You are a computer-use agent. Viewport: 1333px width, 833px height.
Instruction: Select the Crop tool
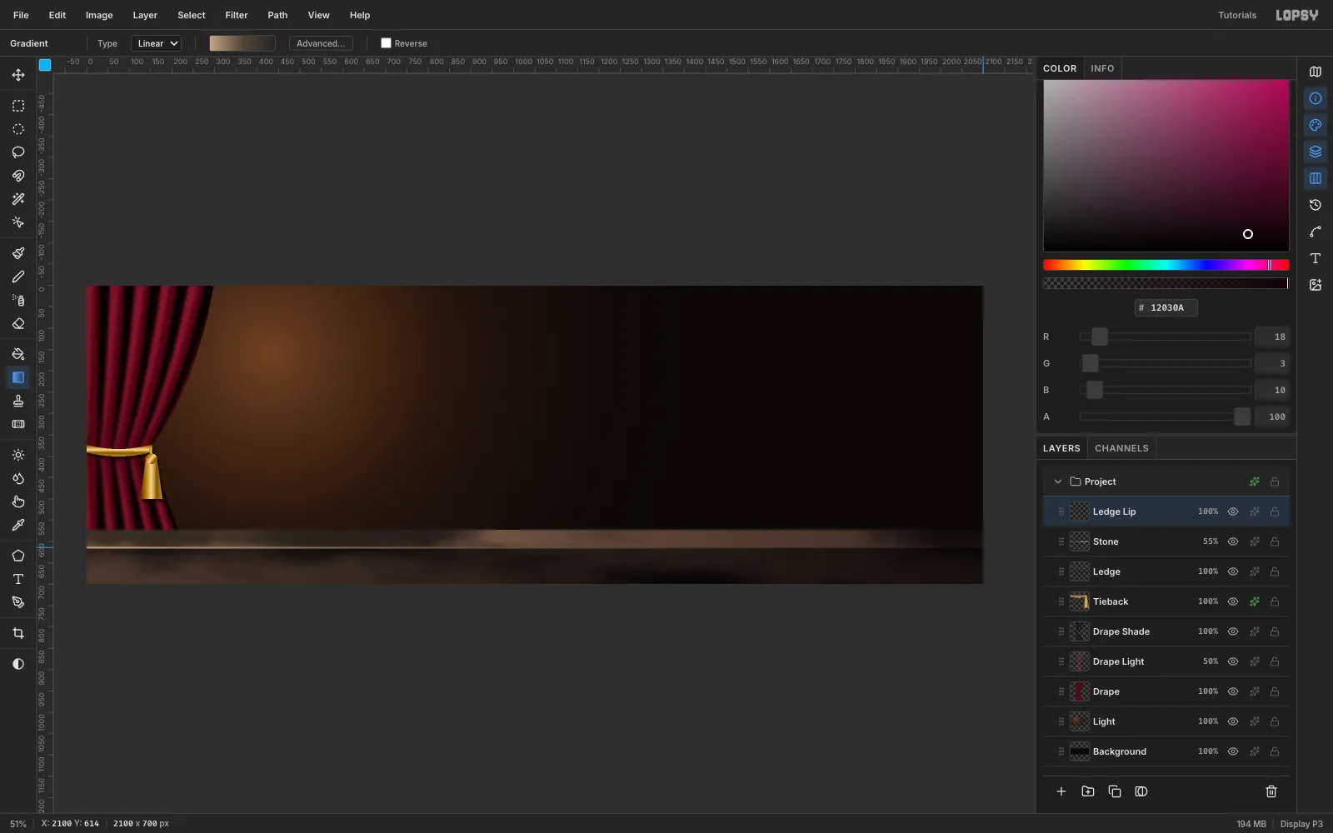[x=18, y=633]
